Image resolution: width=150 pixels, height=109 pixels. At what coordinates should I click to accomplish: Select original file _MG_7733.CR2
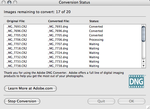tap(17, 61)
